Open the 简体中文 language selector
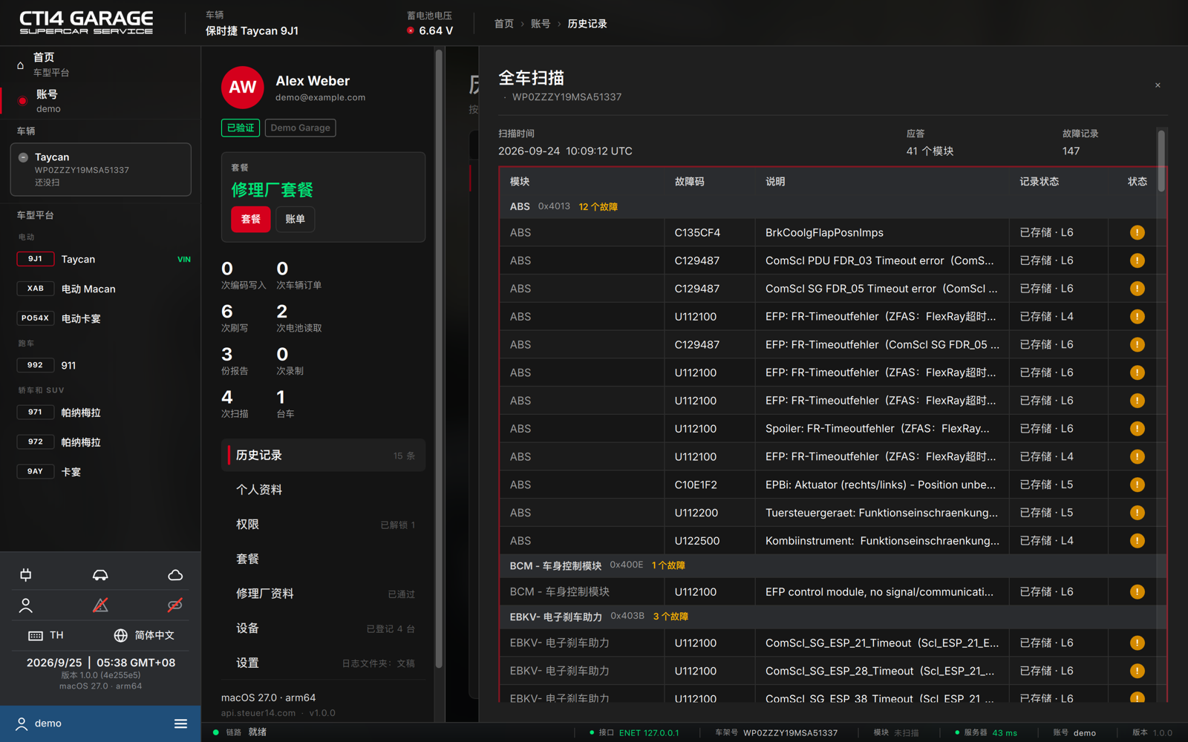Image resolution: width=1188 pixels, height=742 pixels. point(144,635)
